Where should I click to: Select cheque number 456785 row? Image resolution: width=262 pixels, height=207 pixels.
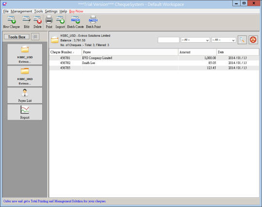[x=154, y=68]
